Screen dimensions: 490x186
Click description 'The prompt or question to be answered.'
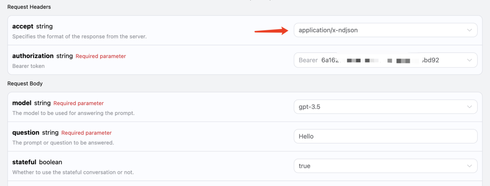tap(63, 143)
